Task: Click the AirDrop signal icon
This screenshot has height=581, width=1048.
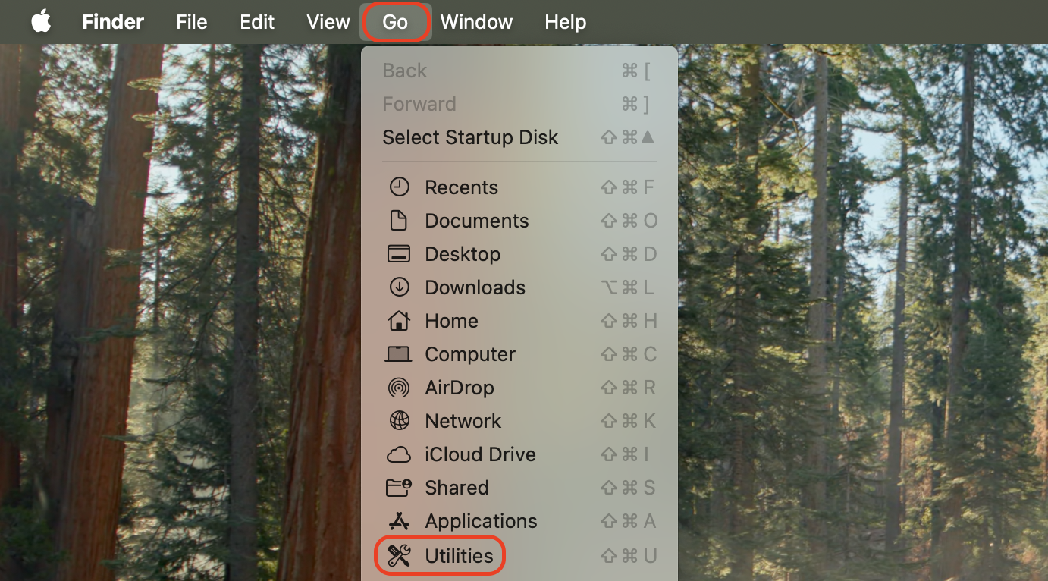Action: [x=398, y=387]
